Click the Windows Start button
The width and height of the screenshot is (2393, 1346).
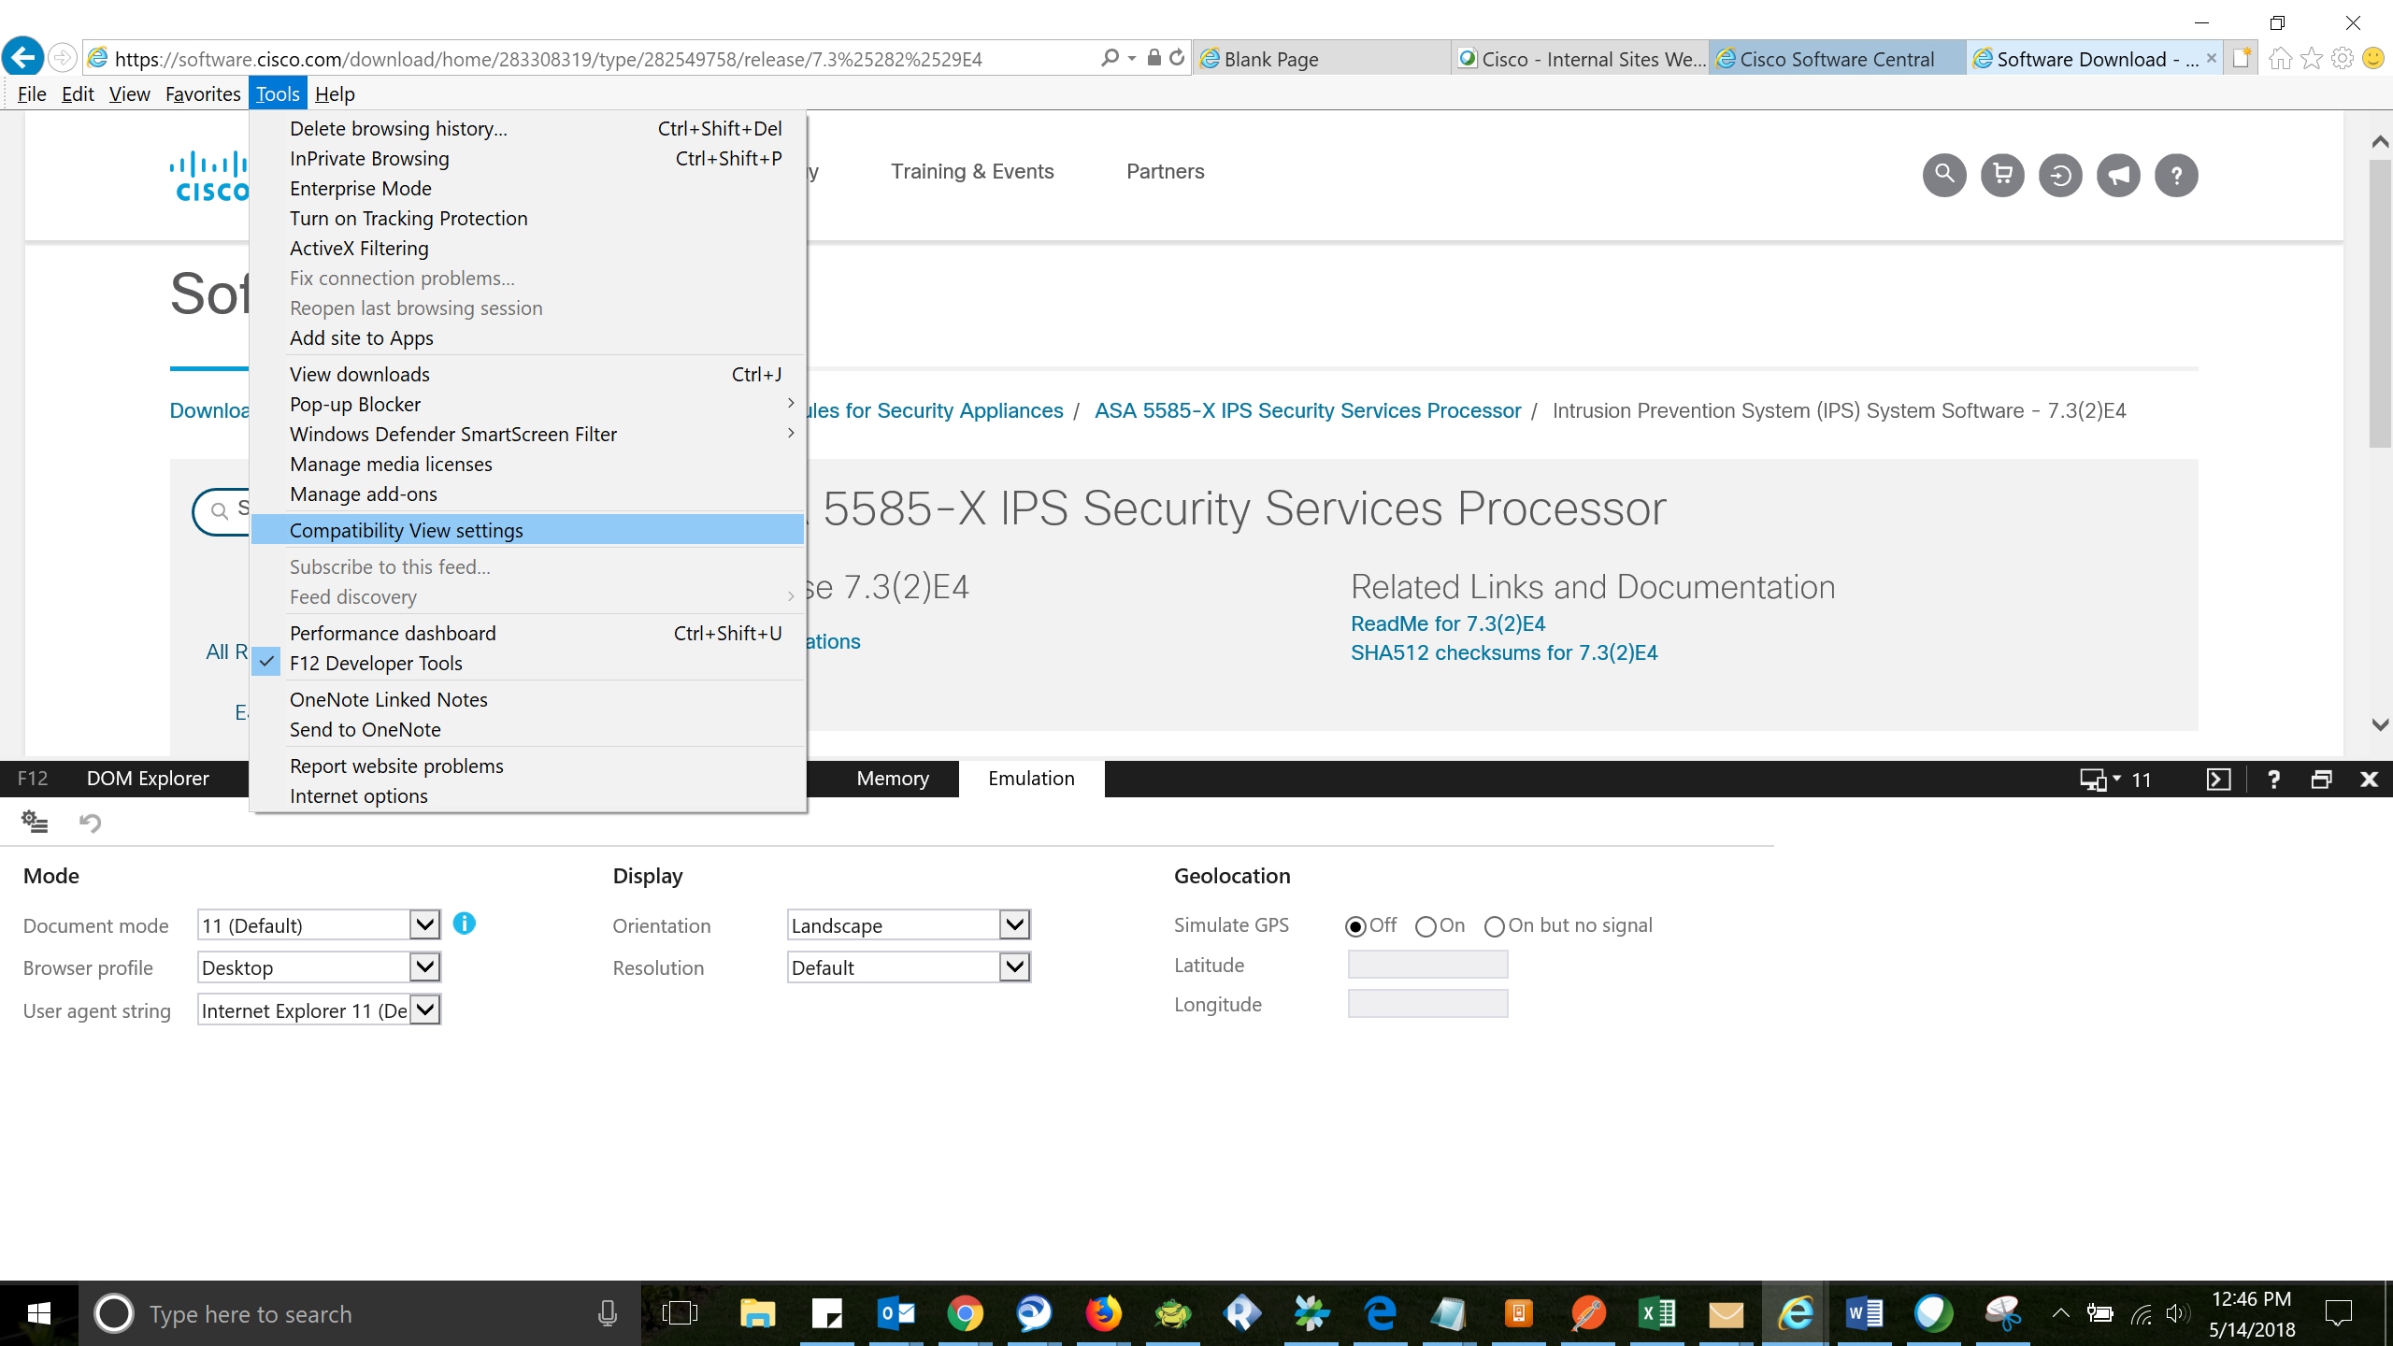[x=38, y=1313]
